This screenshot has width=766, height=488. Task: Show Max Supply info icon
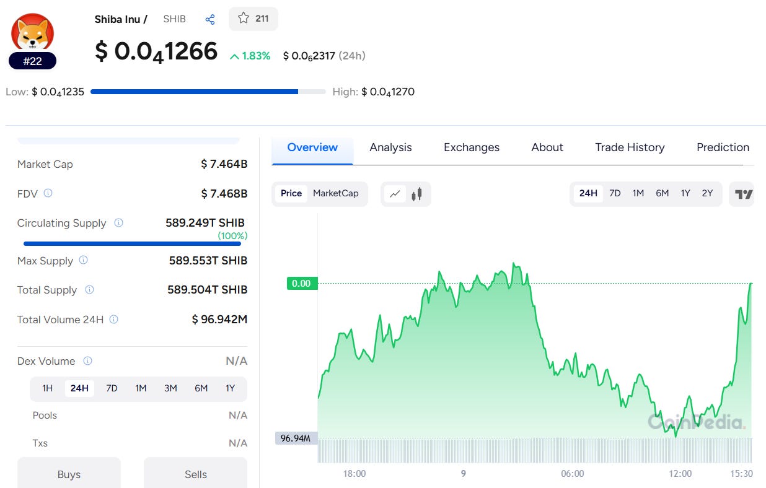coord(83,260)
